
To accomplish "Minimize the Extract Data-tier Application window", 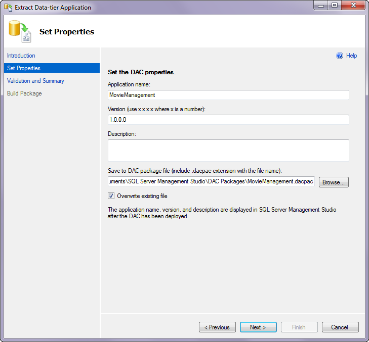I will 321,6.
